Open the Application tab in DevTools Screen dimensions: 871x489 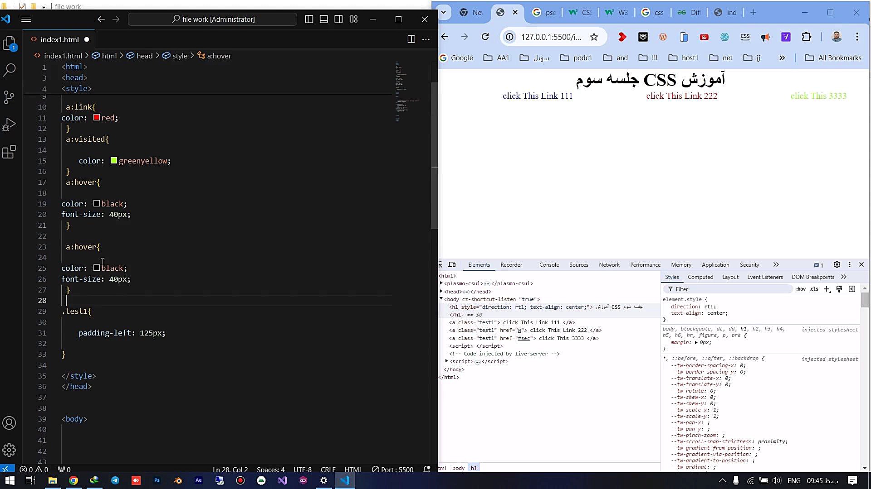point(715,265)
